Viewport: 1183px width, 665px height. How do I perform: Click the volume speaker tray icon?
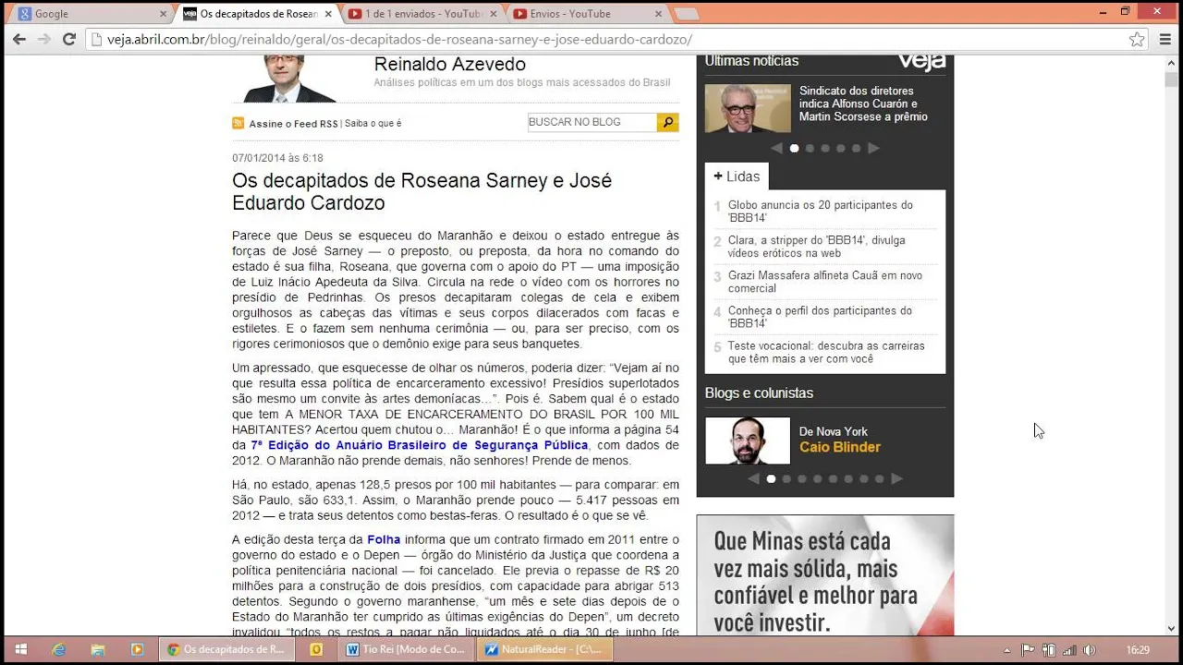[x=1090, y=650]
